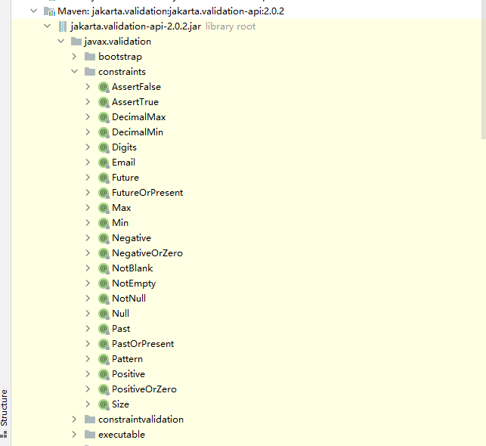Expand the Max annotation node
The width and height of the screenshot is (486, 446).
[88, 208]
